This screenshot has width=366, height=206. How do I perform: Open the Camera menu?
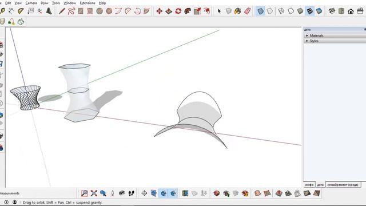31,3
